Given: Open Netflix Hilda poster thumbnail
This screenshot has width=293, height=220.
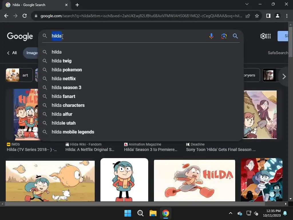Looking at the screenshot, I should click(25, 115).
